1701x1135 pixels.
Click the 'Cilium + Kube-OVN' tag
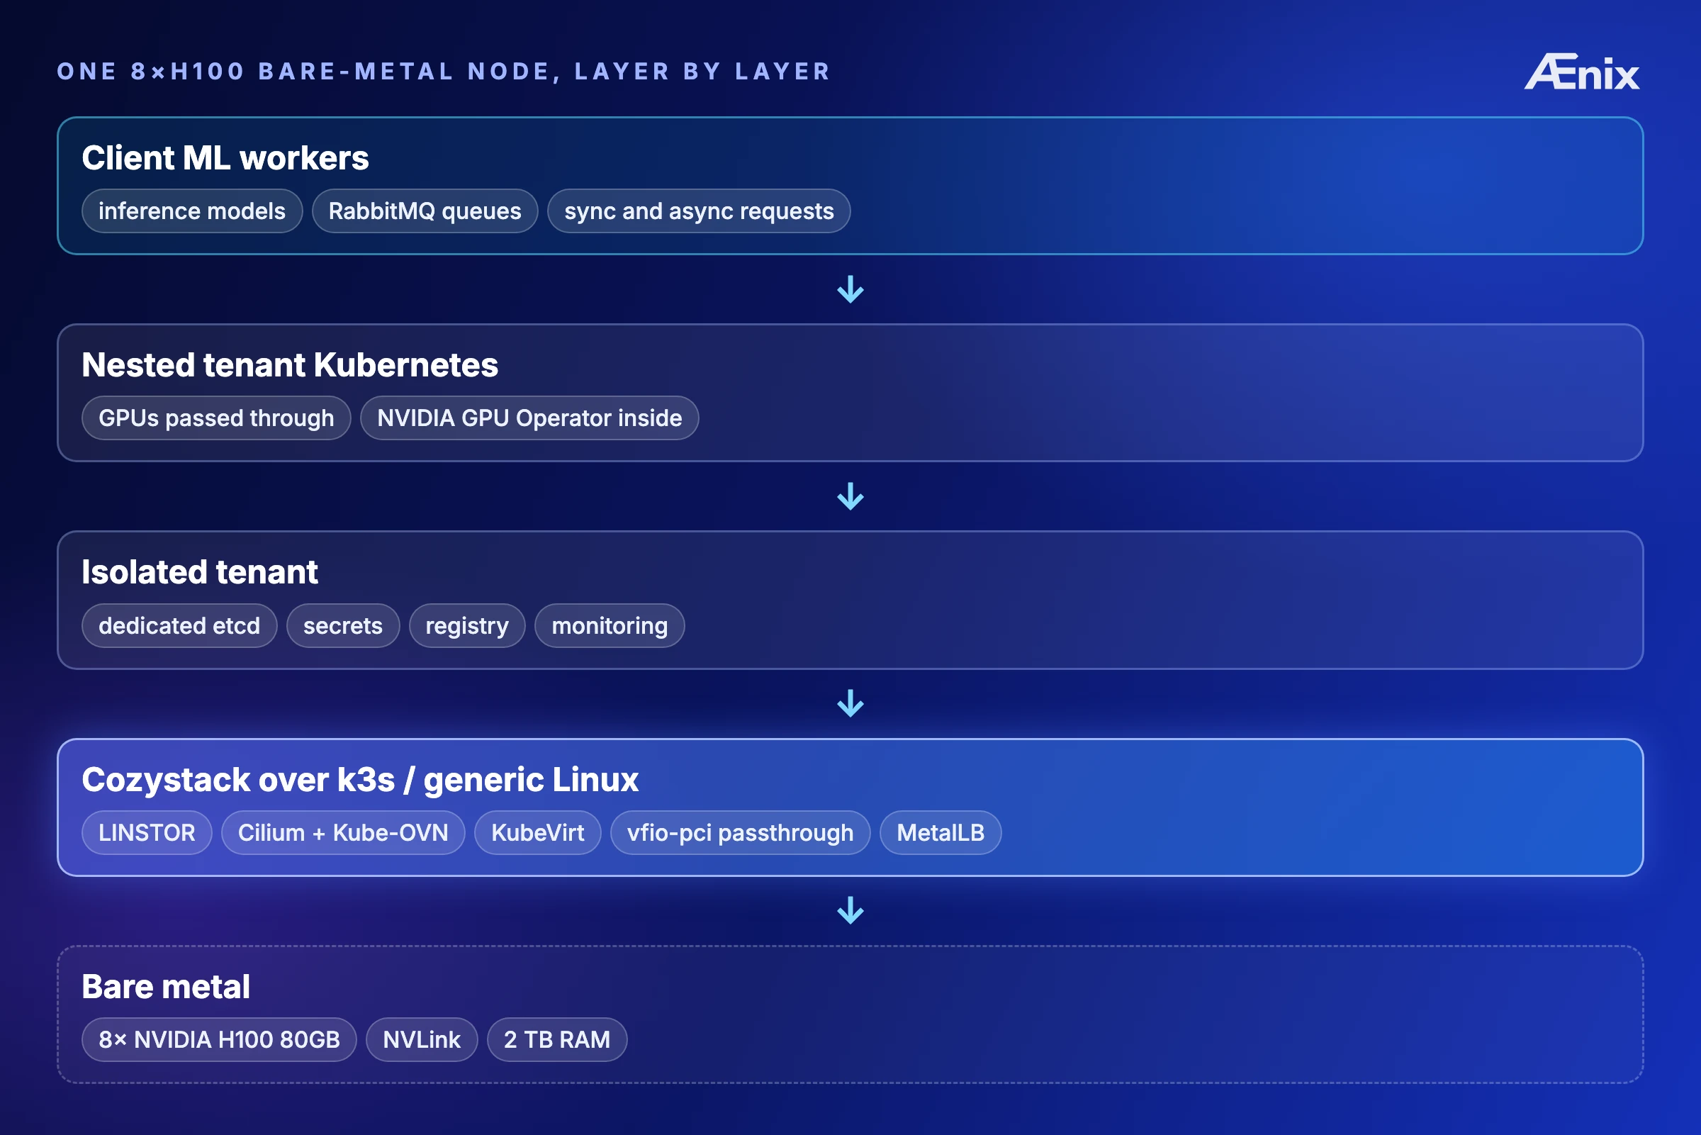343,832
